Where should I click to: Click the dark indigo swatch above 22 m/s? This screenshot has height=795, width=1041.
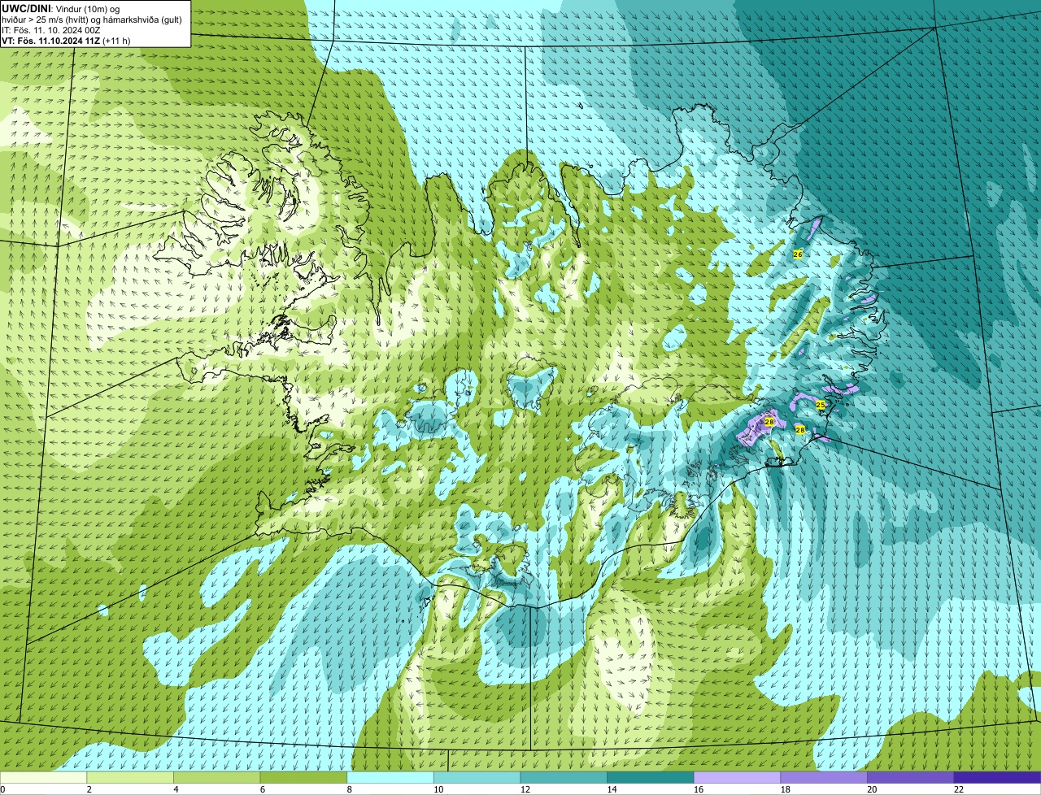[998, 777]
